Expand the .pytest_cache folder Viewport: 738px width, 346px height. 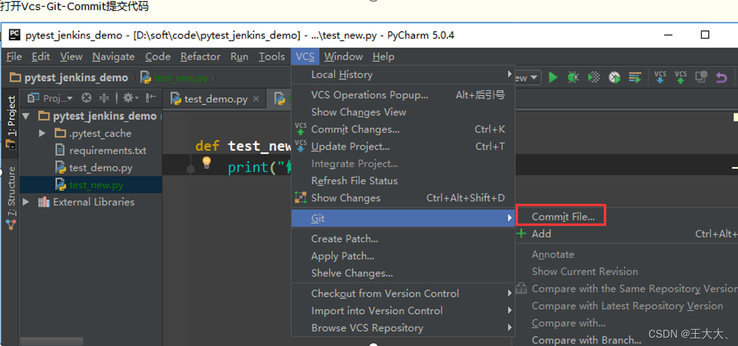pos(42,134)
